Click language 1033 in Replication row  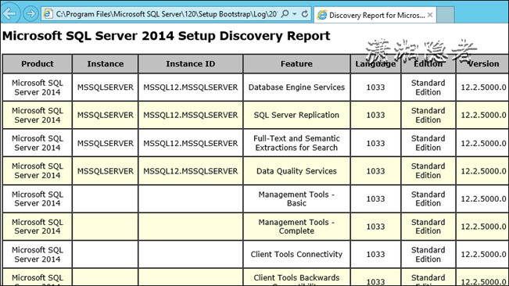tap(375, 115)
